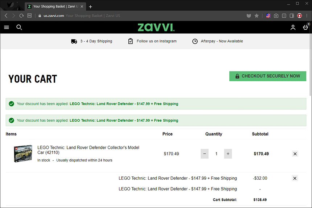Image resolution: width=312 pixels, height=208 pixels.
Task: Click the -$32.00 discount amount
Action: (x=260, y=178)
